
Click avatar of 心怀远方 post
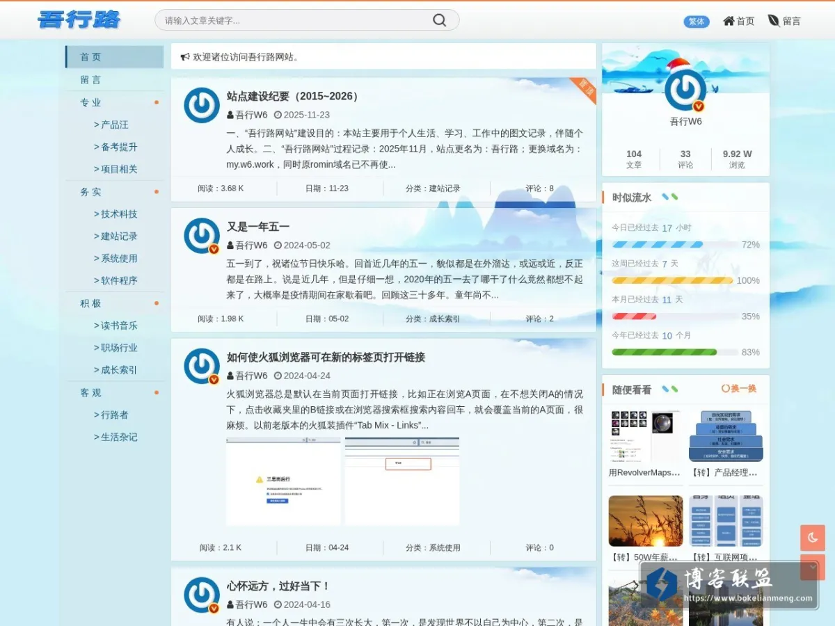[202, 595]
